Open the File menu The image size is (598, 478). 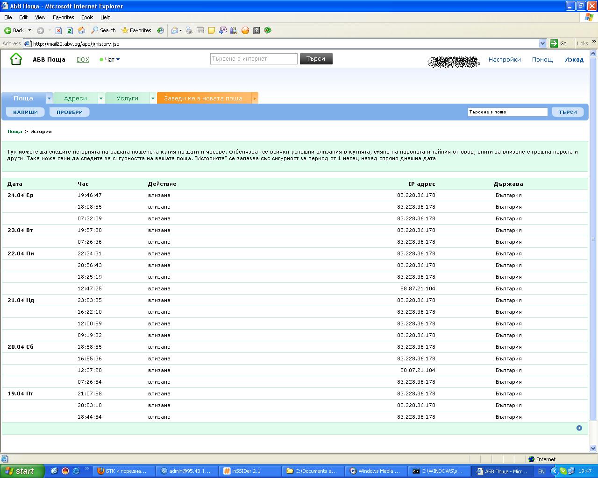pos(8,17)
